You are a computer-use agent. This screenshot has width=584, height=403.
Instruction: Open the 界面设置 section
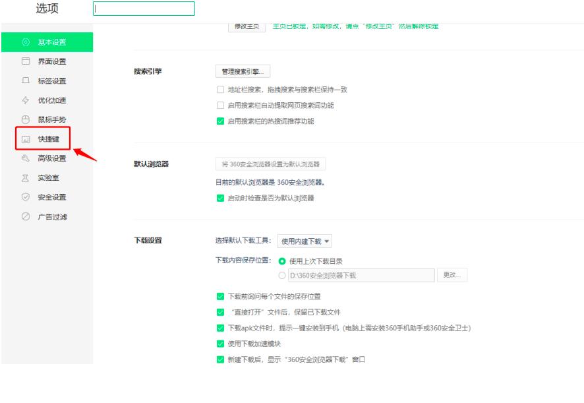point(47,61)
